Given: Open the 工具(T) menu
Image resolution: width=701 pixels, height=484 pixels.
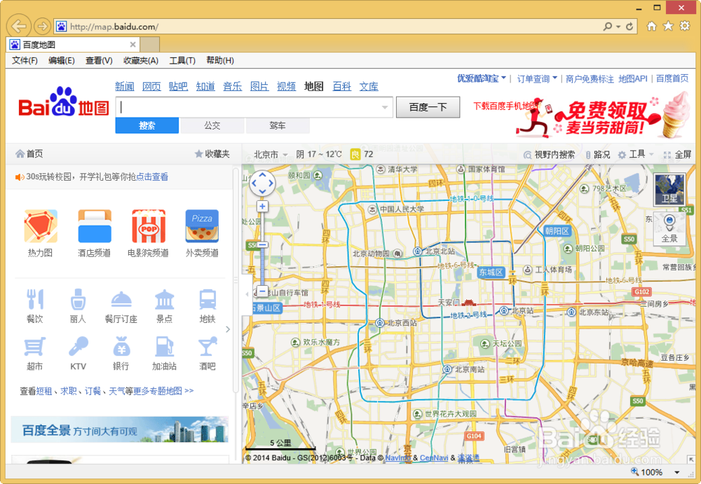Looking at the screenshot, I should pyautogui.click(x=182, y=60).
